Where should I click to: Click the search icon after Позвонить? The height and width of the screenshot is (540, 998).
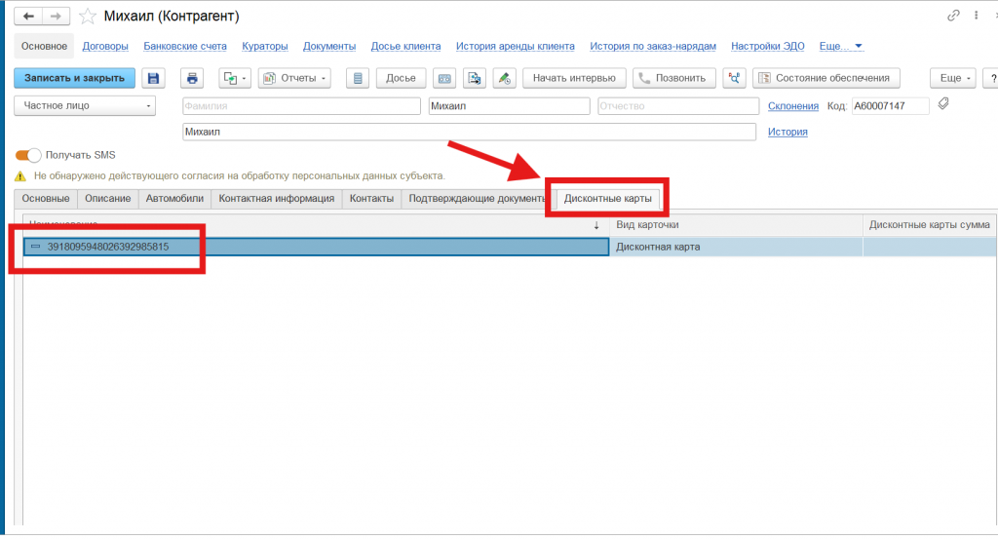click(x=734, y=78)
